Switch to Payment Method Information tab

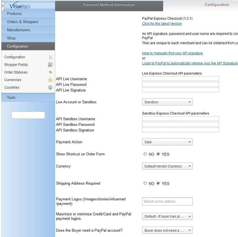pos(109,6)
